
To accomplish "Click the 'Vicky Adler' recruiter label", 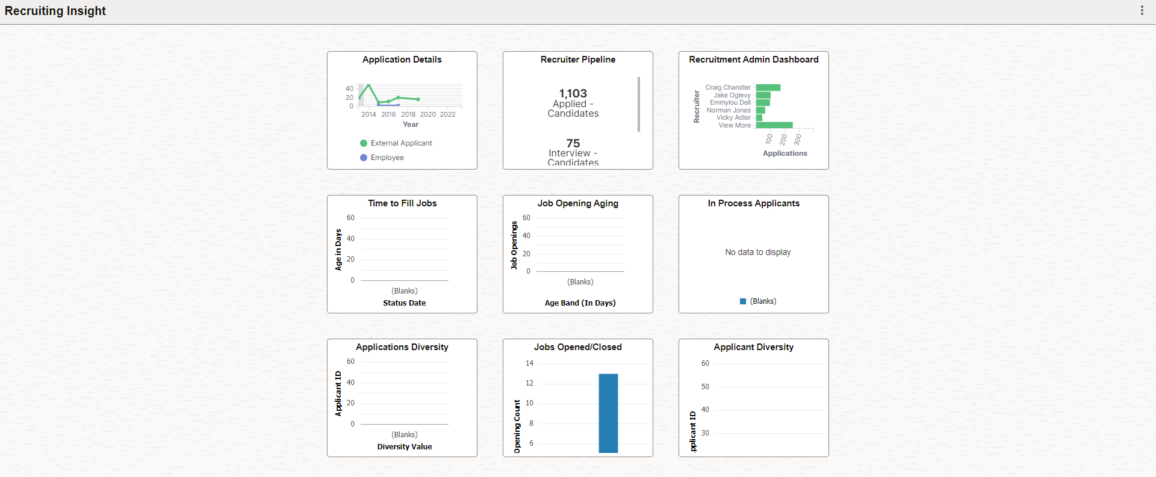I will 733,117.
